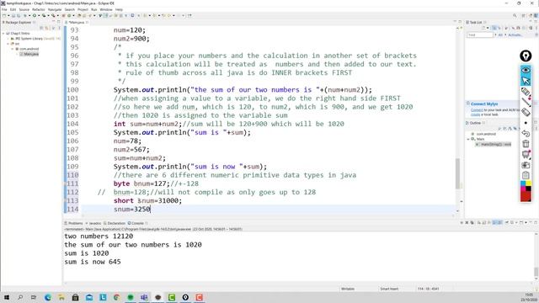Toggle the eye visibility icon in annotation toolbar
Viewport: 539px width, 303px height.
pyautogui.click(x=526, y=70)
